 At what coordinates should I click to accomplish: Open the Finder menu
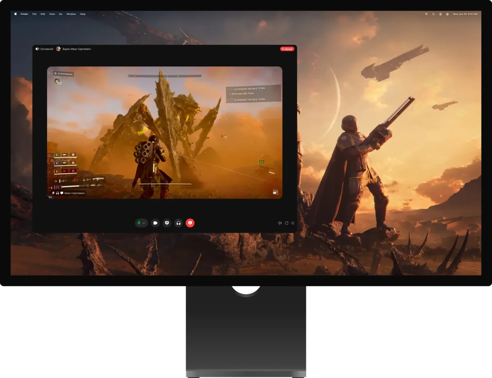(x=25, y=14)
